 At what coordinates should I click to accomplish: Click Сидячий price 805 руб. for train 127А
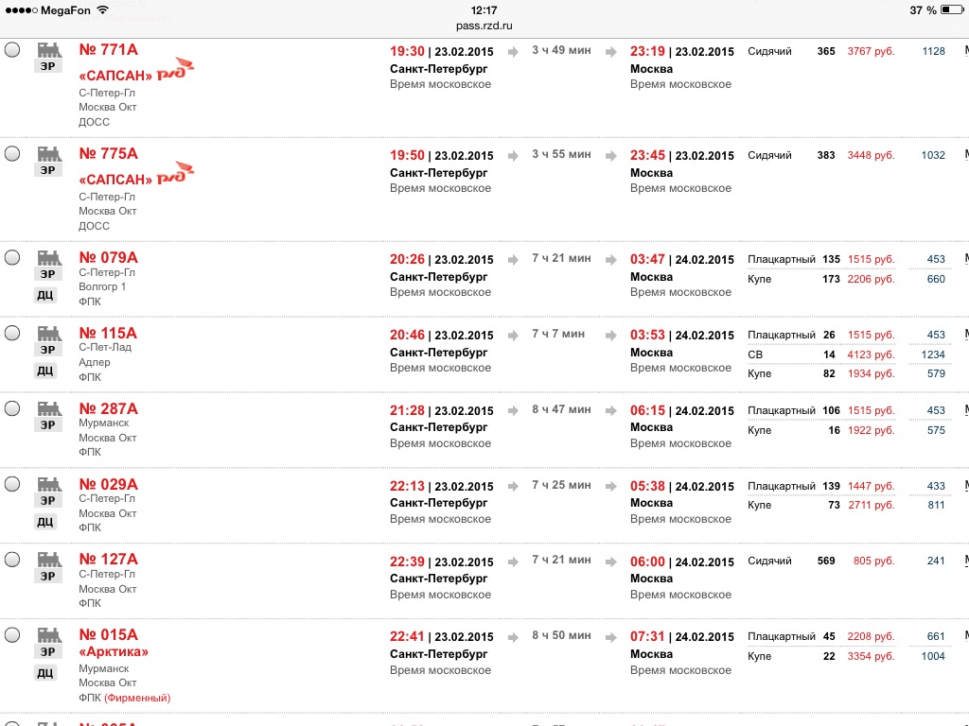point(873,561)
